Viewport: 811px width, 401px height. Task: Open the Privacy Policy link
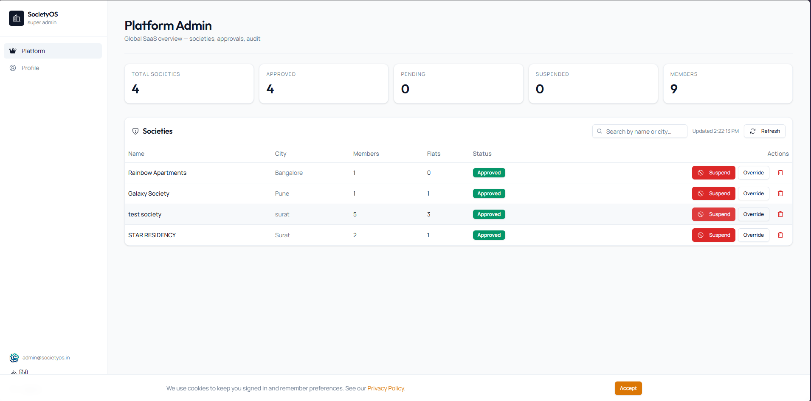(386, 388)
